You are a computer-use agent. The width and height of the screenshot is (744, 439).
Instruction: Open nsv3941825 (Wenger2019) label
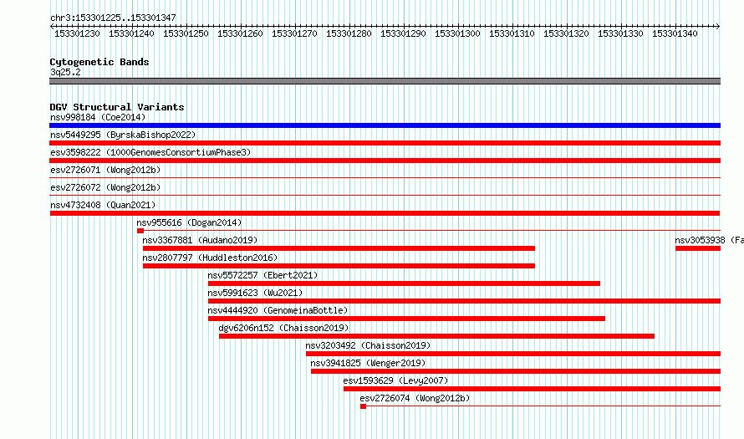click(x=368, y=363)
